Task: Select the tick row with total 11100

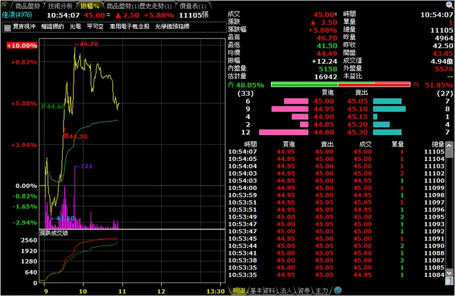Action: [x=336, y=181]
